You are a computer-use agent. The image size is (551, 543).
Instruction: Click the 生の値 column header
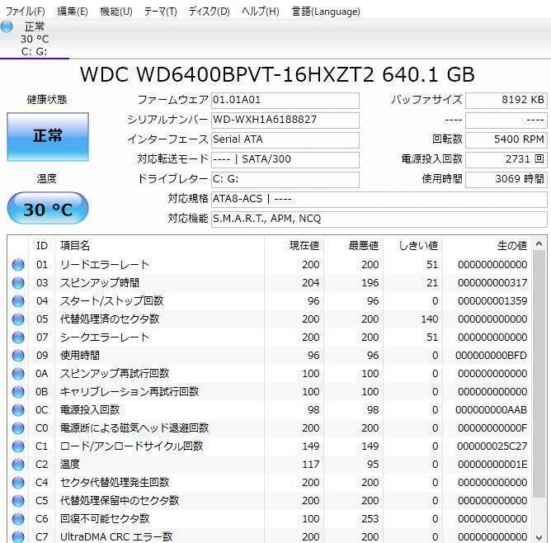(487, 245)
